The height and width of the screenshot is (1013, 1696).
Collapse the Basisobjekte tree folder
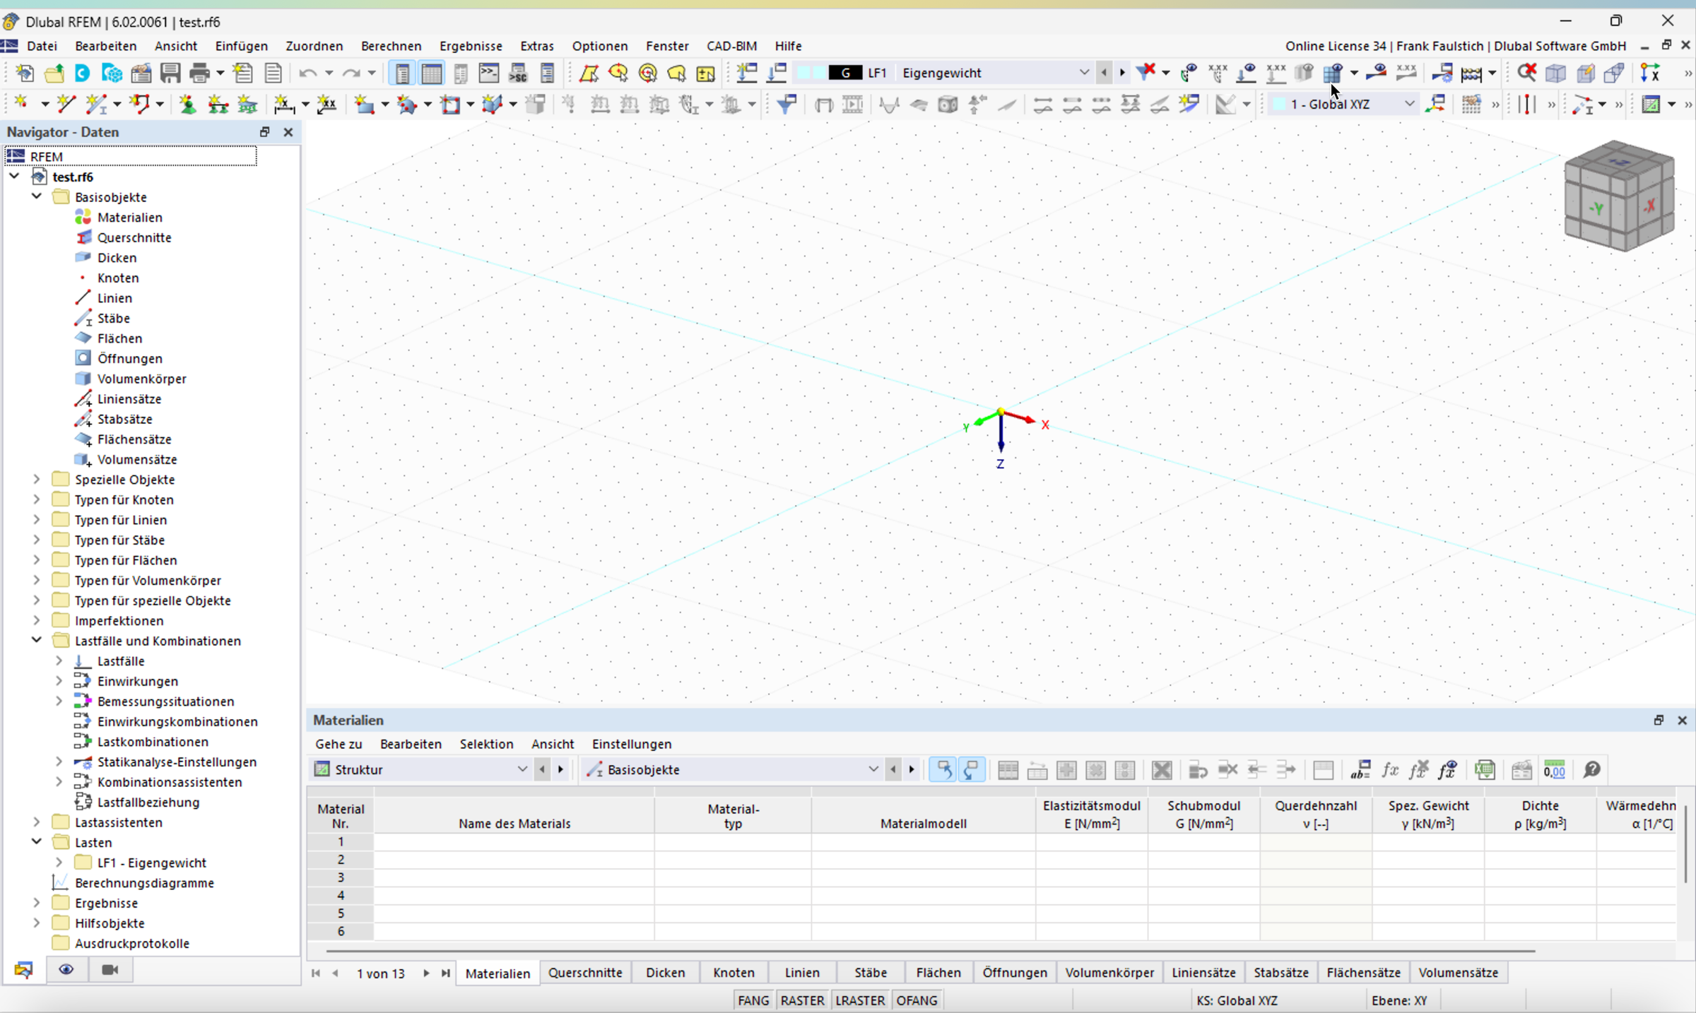(37, 196)
